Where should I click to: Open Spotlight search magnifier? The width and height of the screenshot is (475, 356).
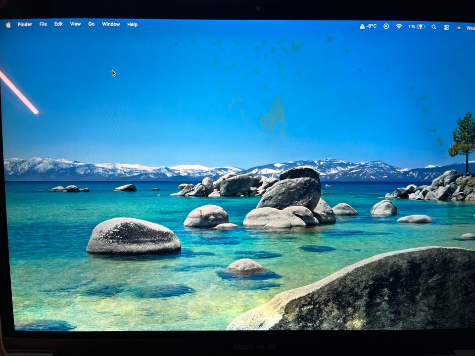[434, 27]
